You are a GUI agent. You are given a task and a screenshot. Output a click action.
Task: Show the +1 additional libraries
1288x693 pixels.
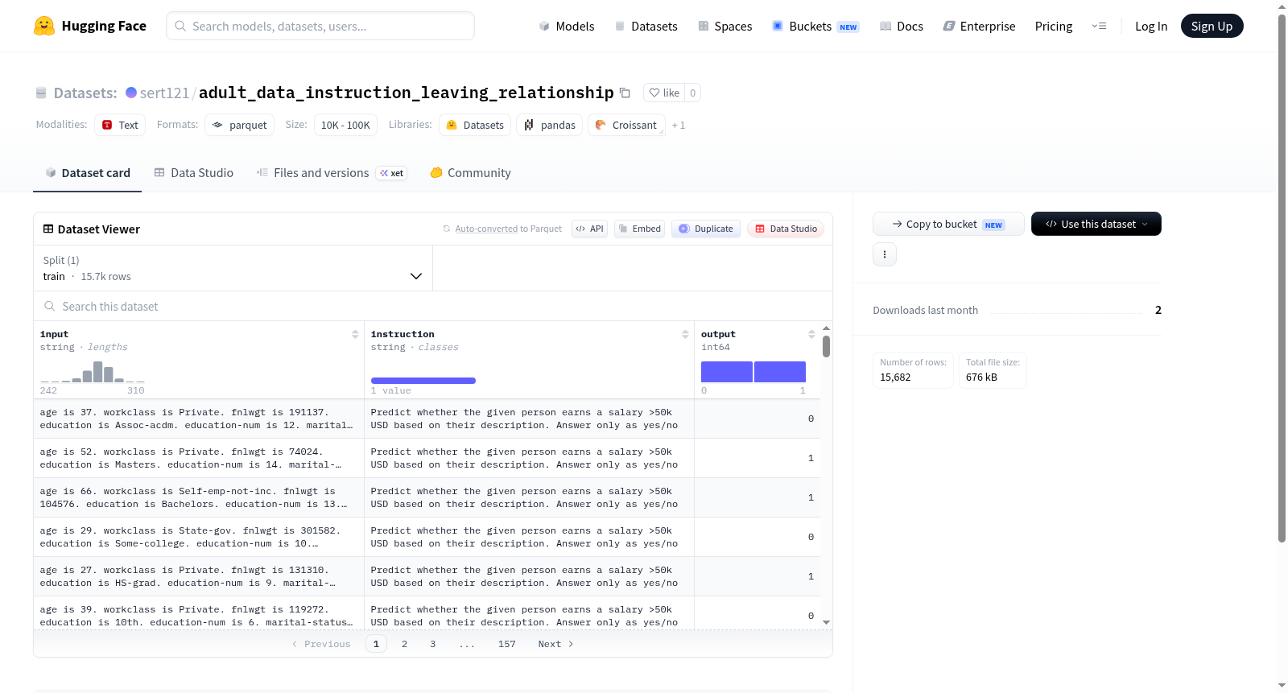(x=679, y=125)
